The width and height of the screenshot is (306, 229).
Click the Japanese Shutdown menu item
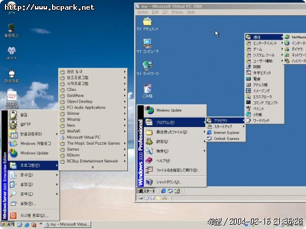[175, 182]
